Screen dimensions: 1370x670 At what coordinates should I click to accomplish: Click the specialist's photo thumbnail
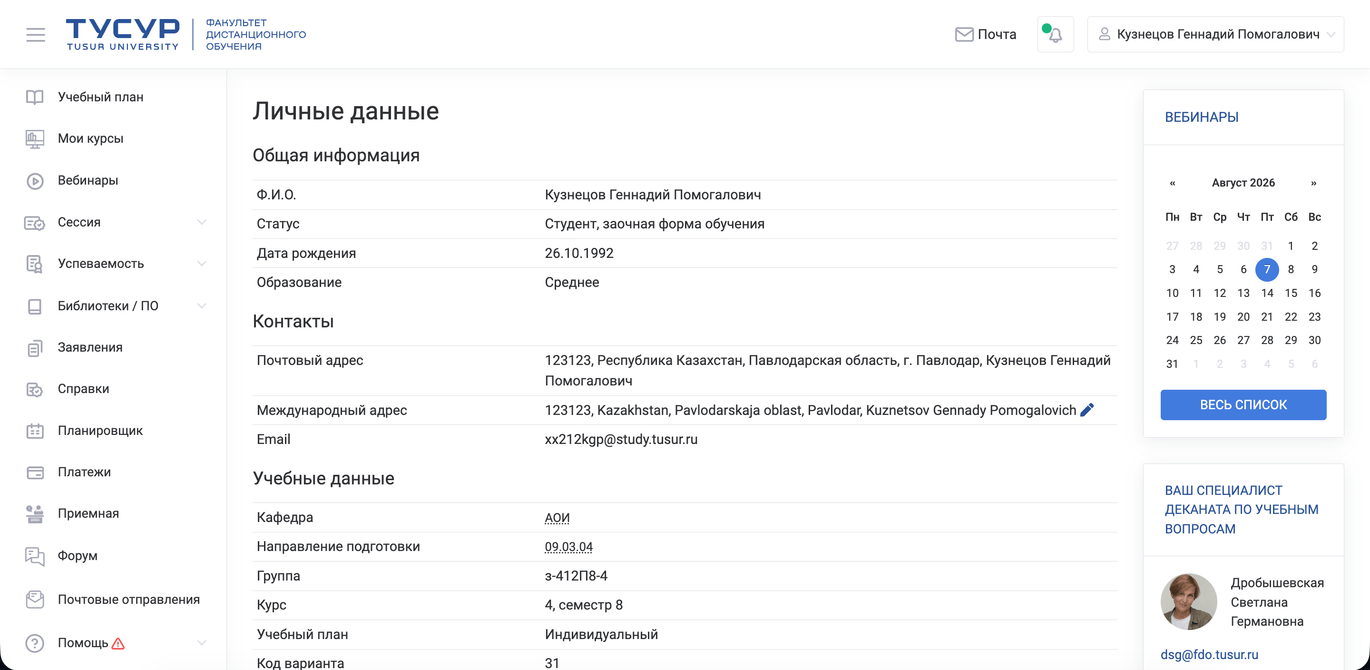click(1189, 601)
